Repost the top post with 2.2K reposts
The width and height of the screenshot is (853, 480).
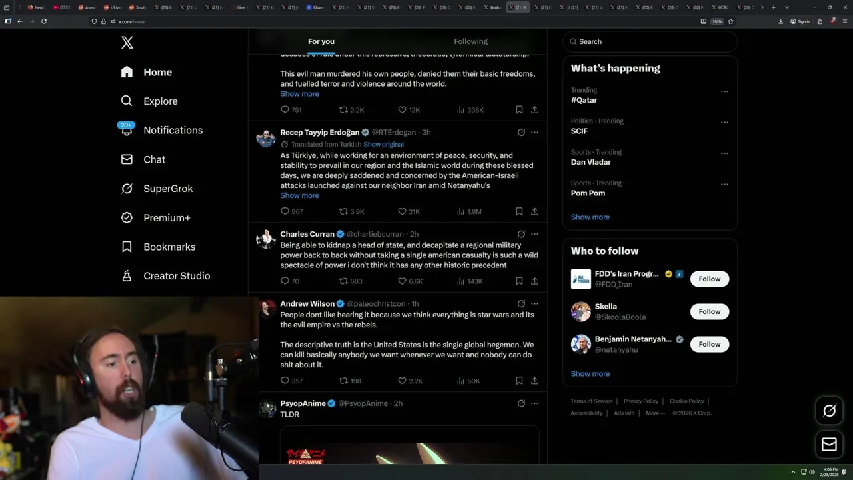[351, 110]
